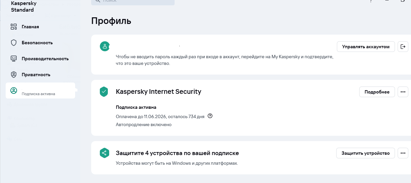The width and height of the screenshot is (411, 183).
Task: Click the sign-out icon beside Управлять аккаунтом
Action: coord(403,47)
